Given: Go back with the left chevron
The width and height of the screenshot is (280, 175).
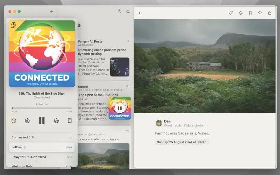Looking at the screenshot, I should click(x=140, y=13).
